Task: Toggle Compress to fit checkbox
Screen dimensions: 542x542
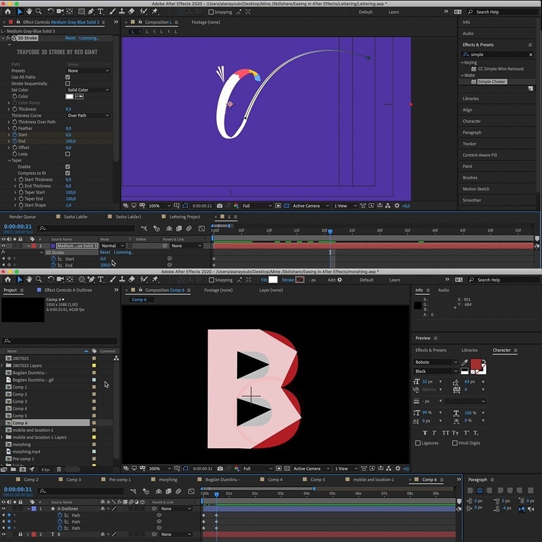Action: pyautogui.click(x=68, y=173)
